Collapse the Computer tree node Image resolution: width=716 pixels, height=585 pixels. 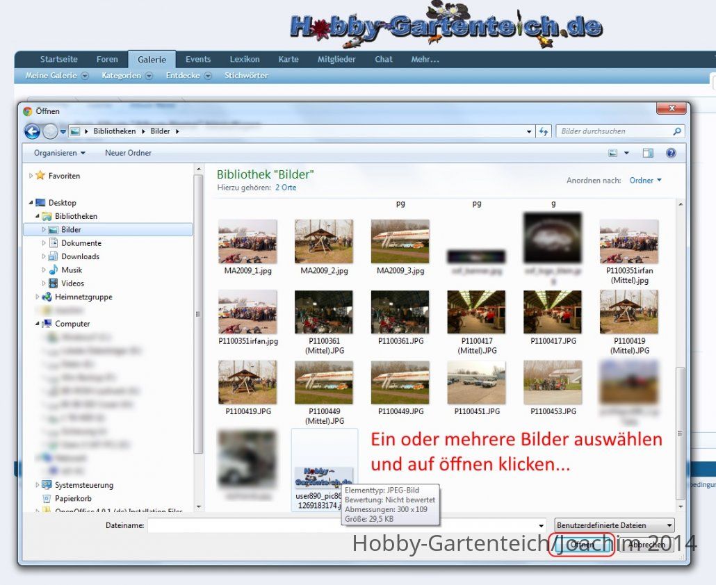(37, 324)
